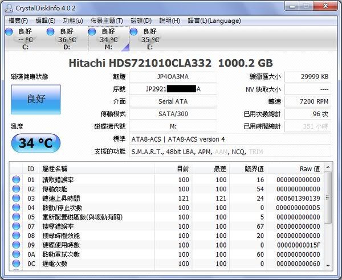Image resolution: width=342 pixels, height=280 pixels.
Task: Click raw value 000601390139
Action: point(298,199)
